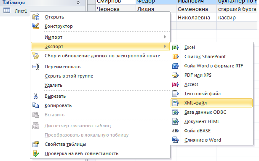Choose Сбор и обновление данных по электронной почте
The width and height of the screenshot is (259, 161).
pos(100,56)
